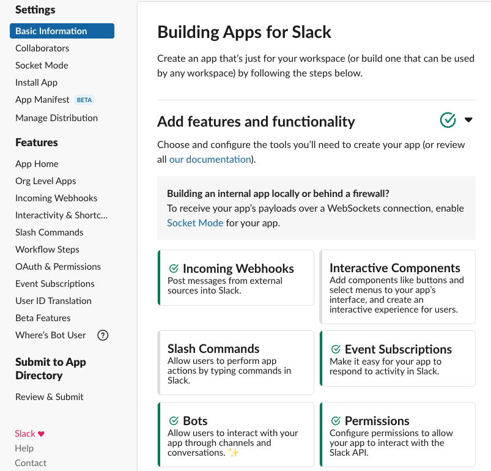The height and width of the screenshot is (471, 491).
Task: Open the Help footer link
Action: (x=24, y=448)
